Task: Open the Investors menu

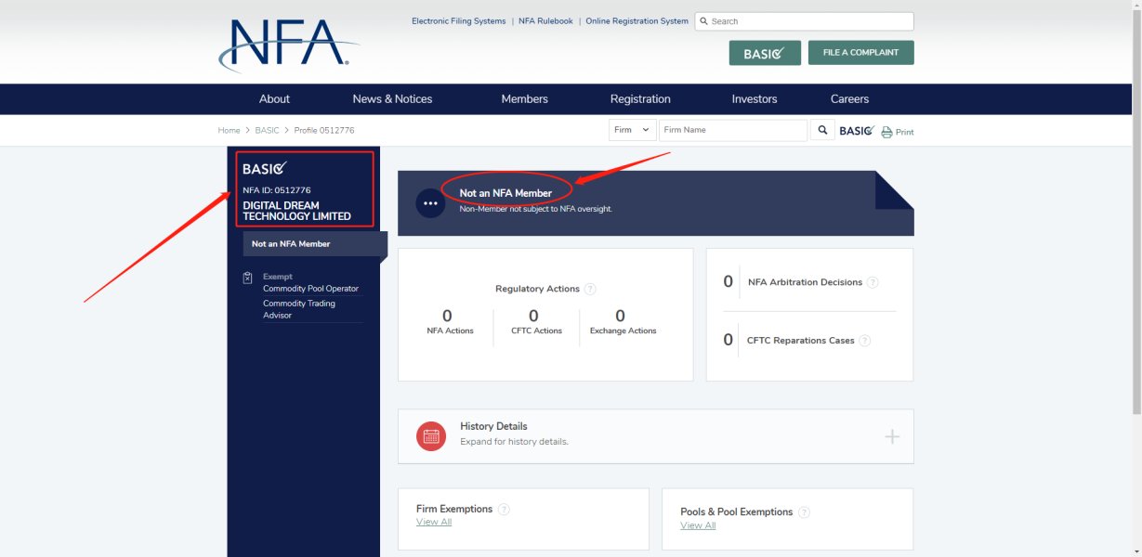Action: (x=755, y=99)
